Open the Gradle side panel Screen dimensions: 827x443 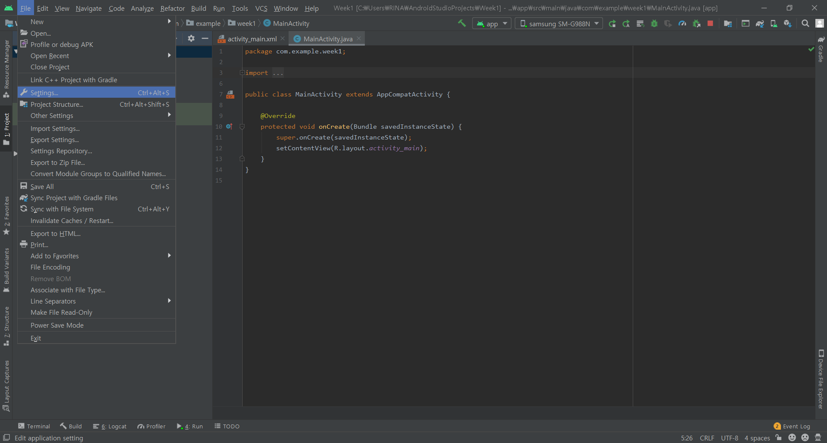(x=821, y=50)
